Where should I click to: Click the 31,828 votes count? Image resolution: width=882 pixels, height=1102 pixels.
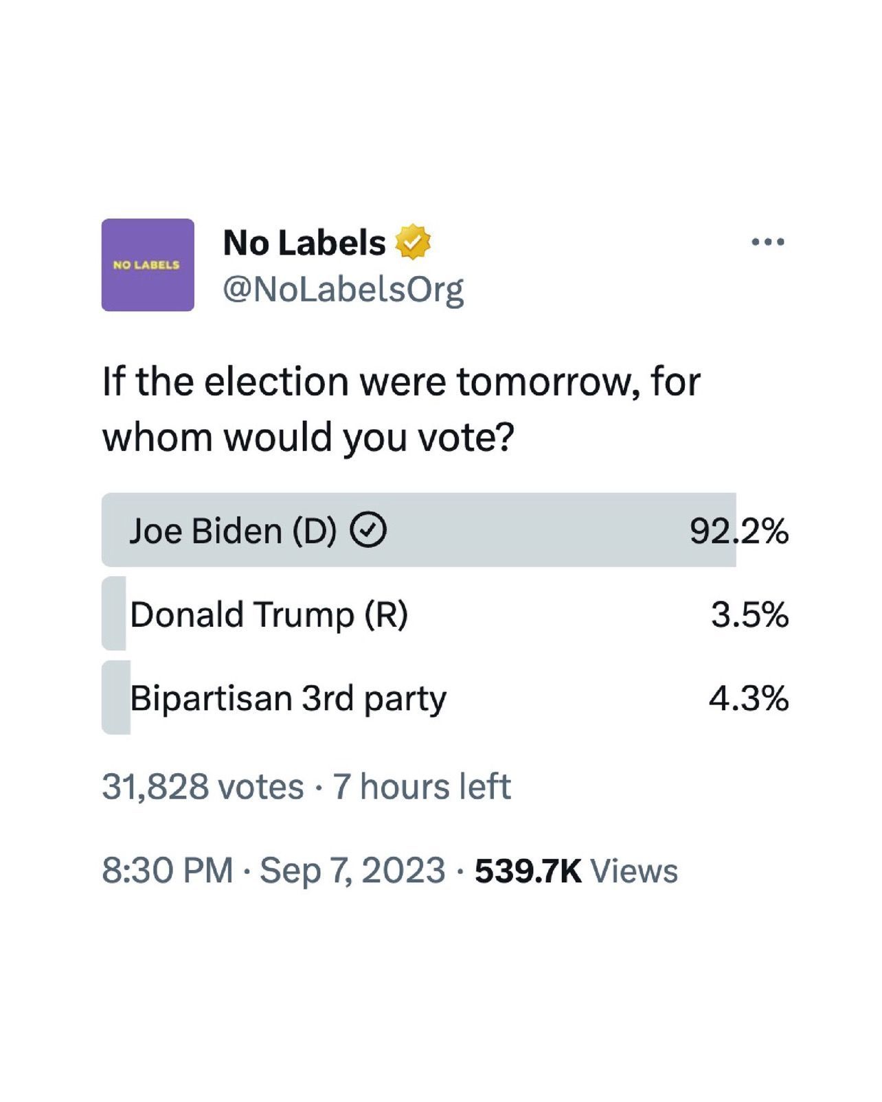[x=203, y=786]
